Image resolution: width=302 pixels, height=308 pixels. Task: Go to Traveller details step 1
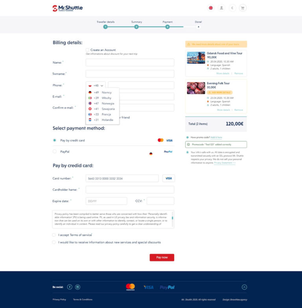105,27
